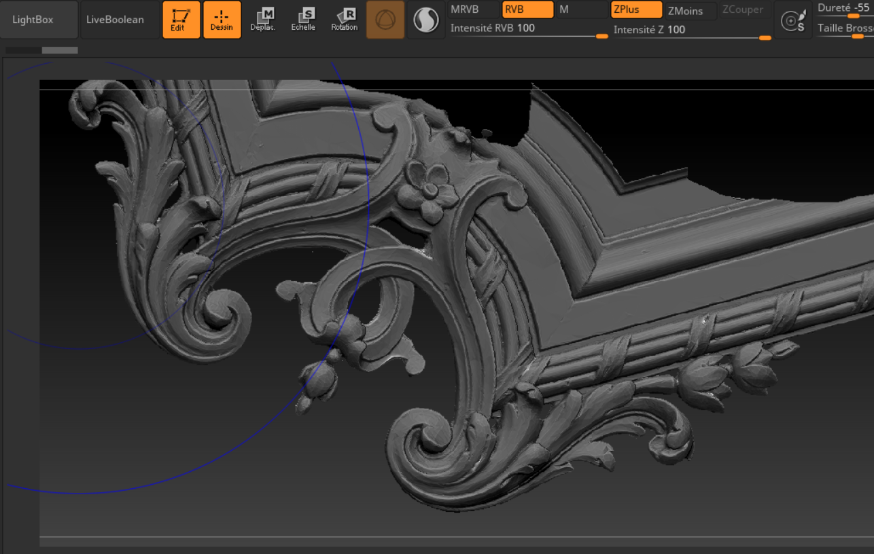
Task: Adjust the Intensité RVB slider
Action: (x=529, y=30)
